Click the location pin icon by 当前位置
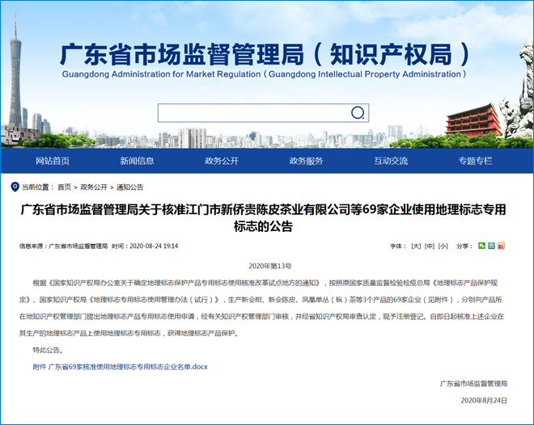The width and height of the screenshot is (534, 425). [15, 187]
